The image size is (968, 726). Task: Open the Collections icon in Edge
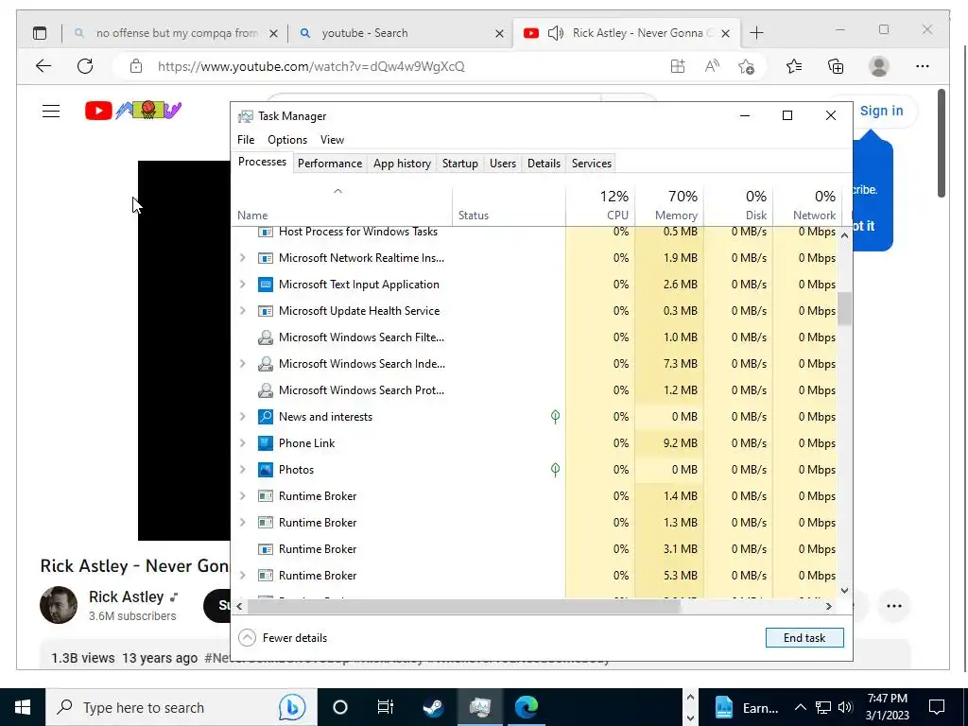point(836,66)
